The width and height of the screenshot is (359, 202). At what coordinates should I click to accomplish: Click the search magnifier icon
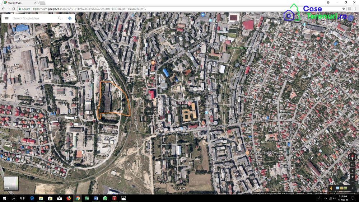(60, 18)
